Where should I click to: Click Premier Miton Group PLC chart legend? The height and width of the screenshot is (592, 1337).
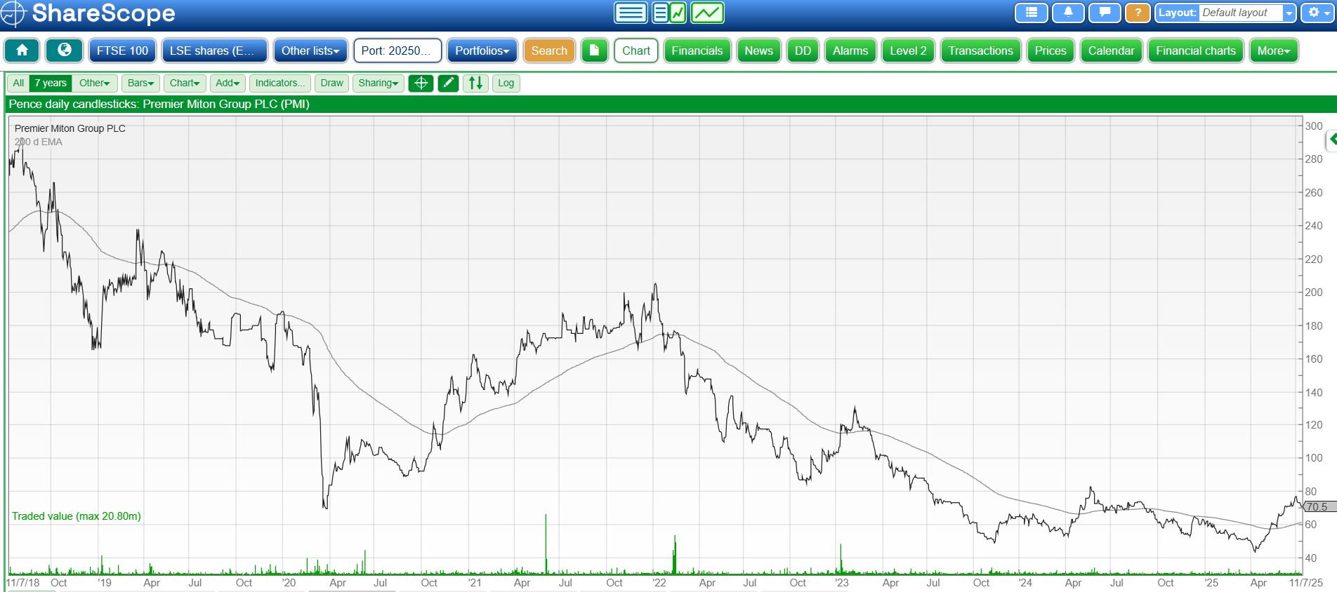(x=70, y=128)
